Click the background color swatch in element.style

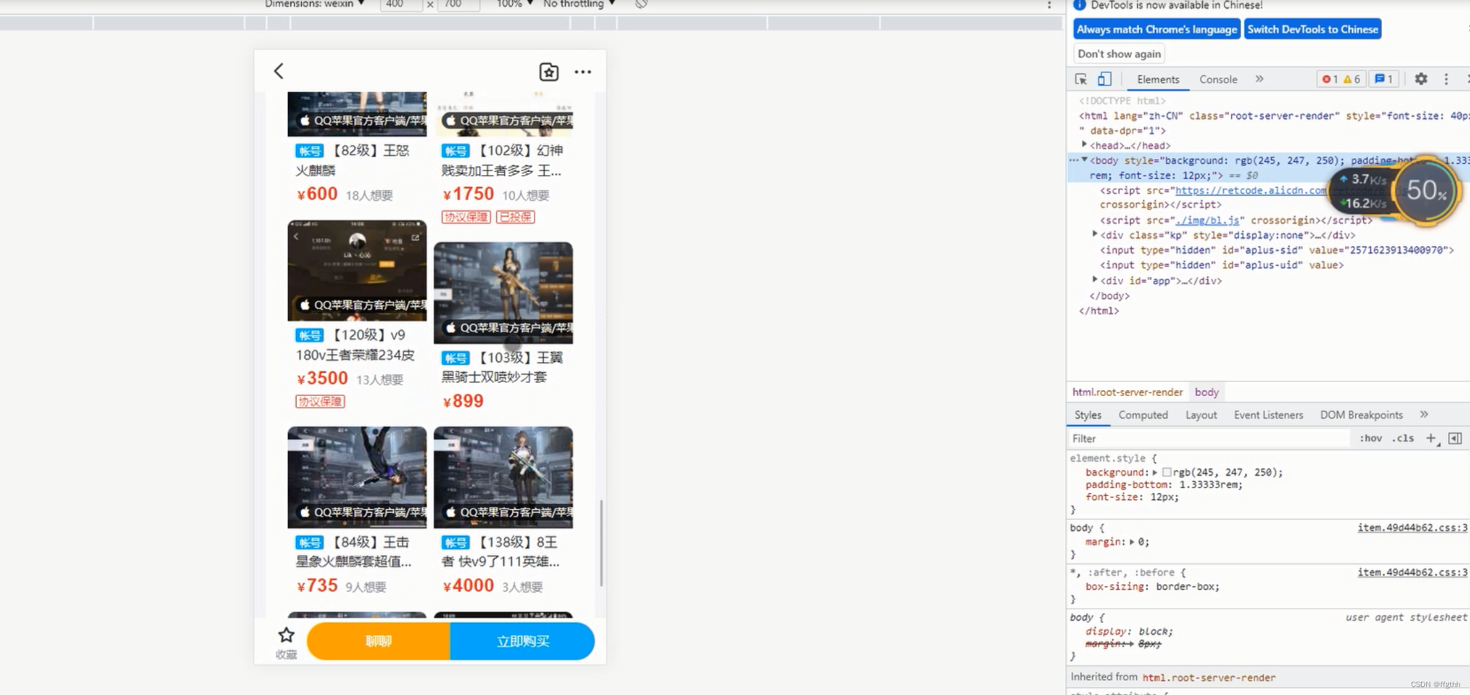click(x=1167, y=472)
